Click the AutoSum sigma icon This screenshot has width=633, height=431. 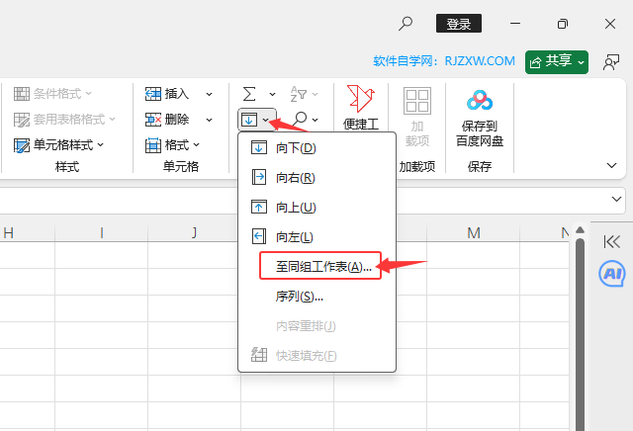click(249, 94)
